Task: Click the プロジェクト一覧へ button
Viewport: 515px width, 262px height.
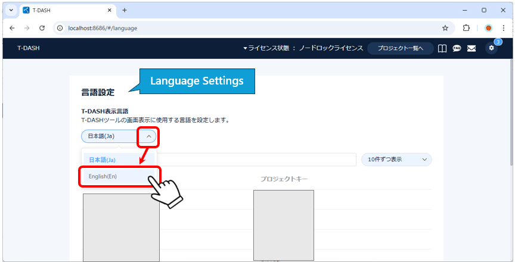Action: [400, 48]
